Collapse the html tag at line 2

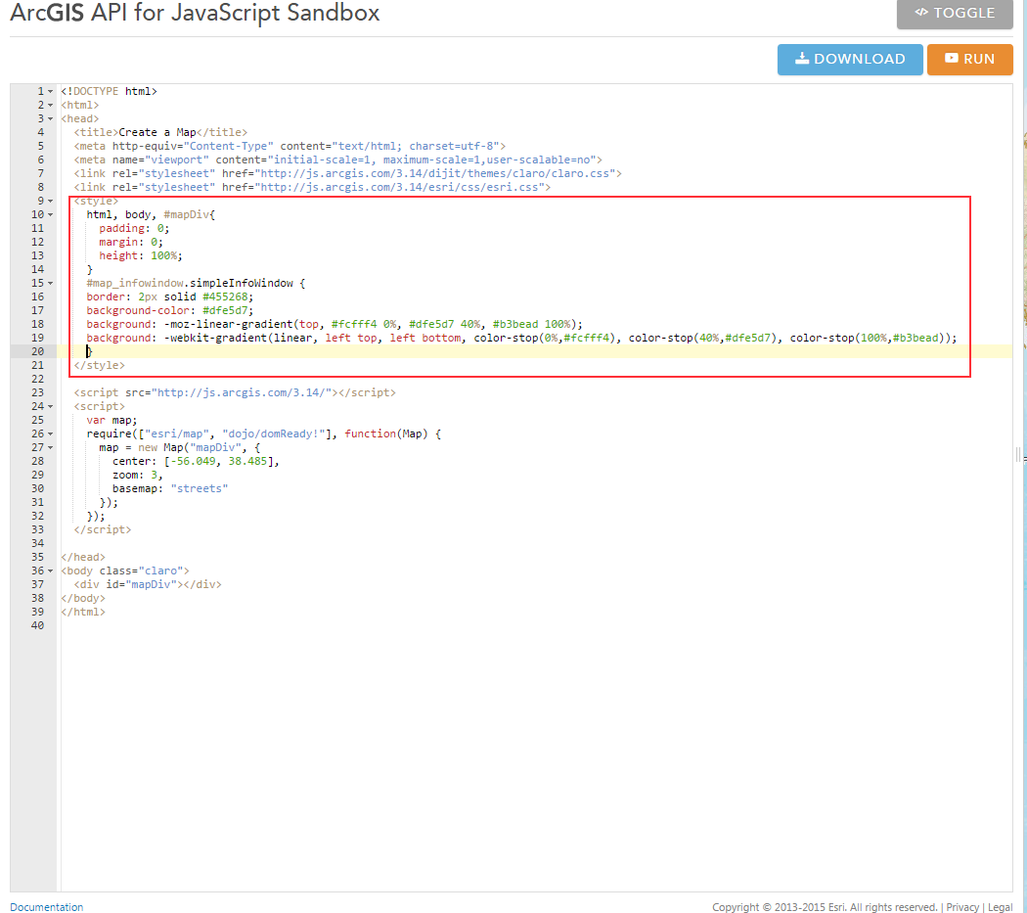(x=51, y=106)
